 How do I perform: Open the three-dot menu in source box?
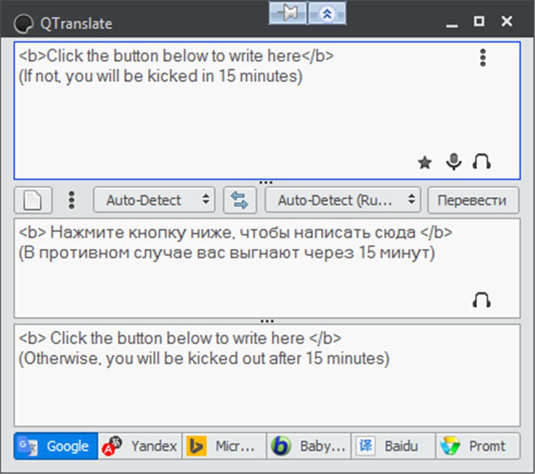pyautogui.click(x=483, y=57)
